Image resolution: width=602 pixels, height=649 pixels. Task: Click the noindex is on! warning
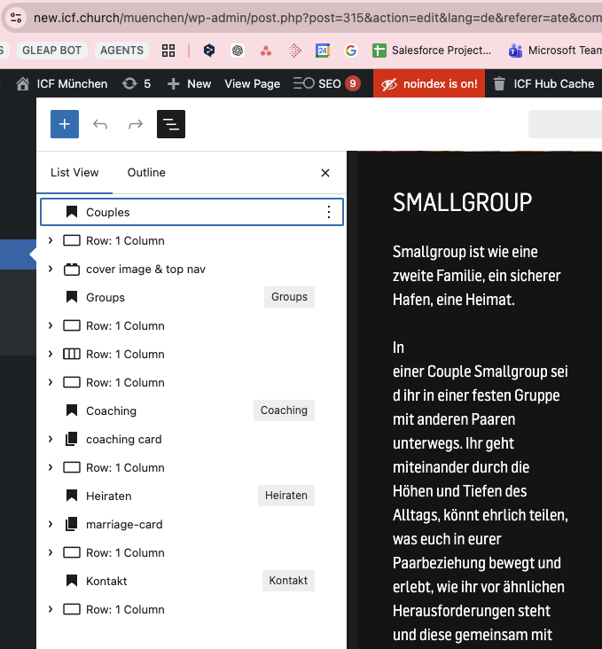[429, 83]
